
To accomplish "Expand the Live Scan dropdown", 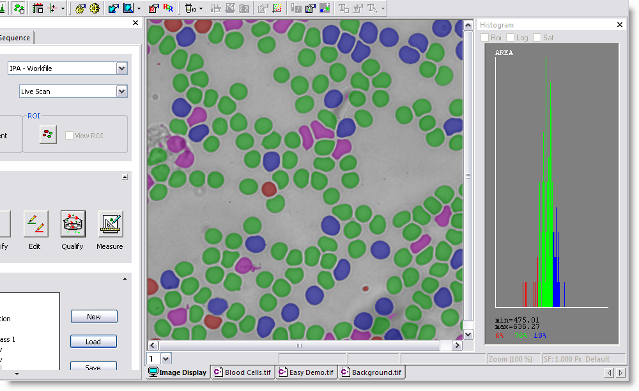I will (x=121, y=92).
